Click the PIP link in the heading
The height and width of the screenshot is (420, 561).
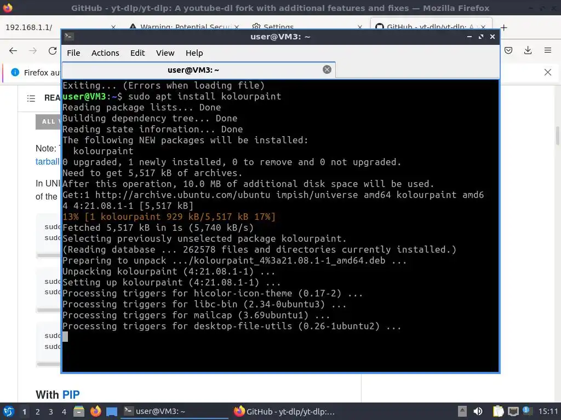(x=71, y=395)
